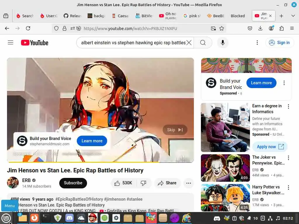The width and height of the screenshot is (299, 224).
Task: Open options for Joker vs Pennywise video
Action: tap(288, 158)
